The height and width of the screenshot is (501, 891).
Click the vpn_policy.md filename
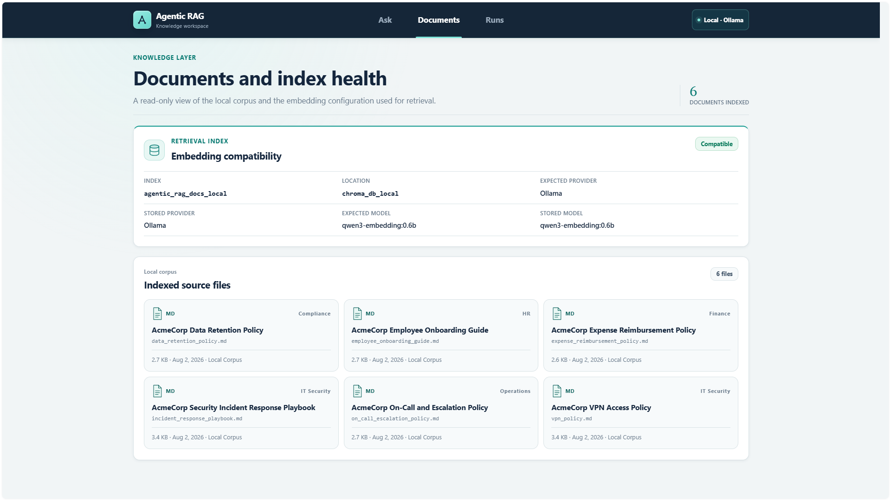571,418
